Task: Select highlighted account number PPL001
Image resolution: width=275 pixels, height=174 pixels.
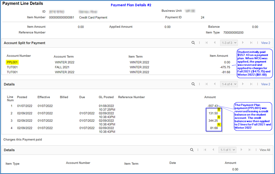Action: pyautogui.click(x=12, y=62)
